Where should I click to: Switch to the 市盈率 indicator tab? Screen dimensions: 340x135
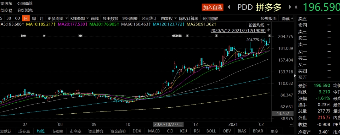pyautogui.click(x=57, y=131)
